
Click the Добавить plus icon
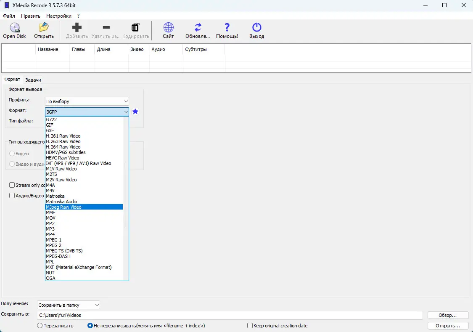tap(77, 27)
